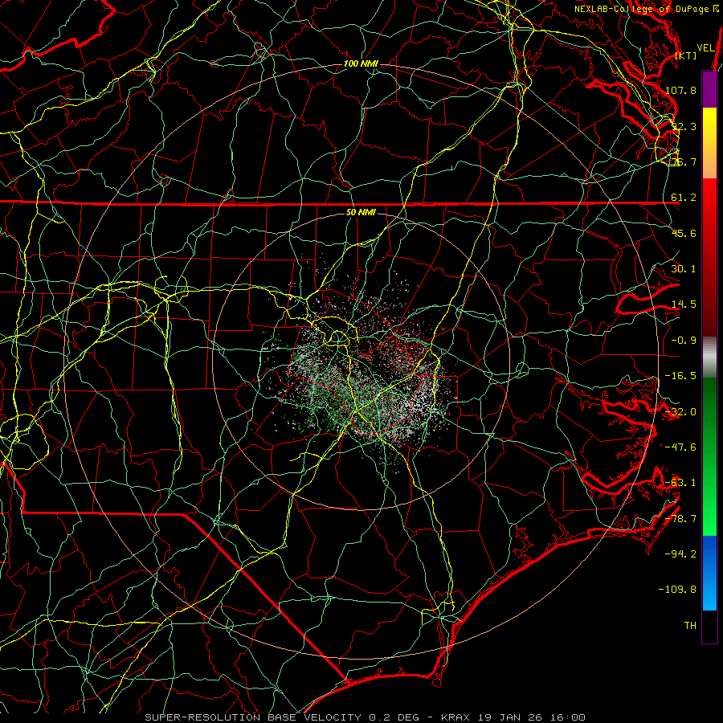Select the -32.0 velocity scale value
Image resolution: width=723 pixels, height=723 pixels.
(680, 412)
